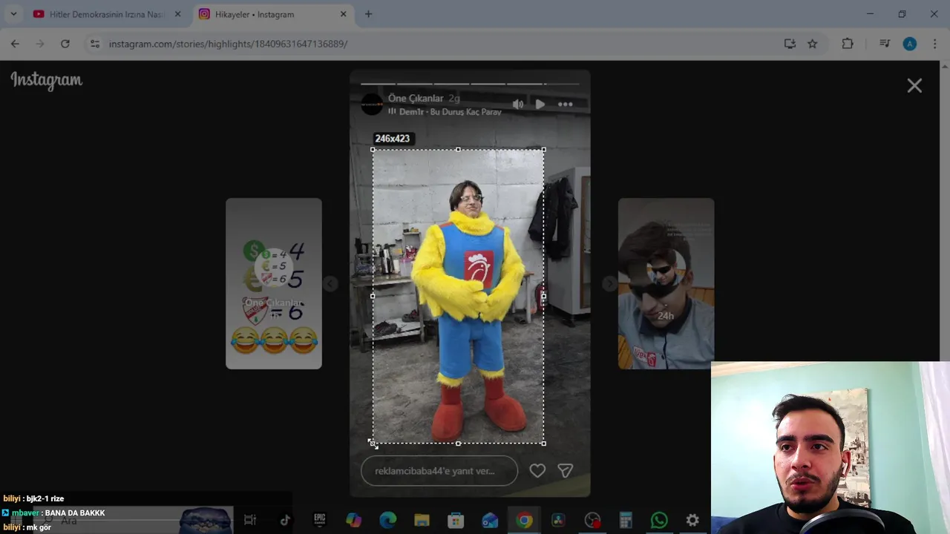Image resolution: width=950 pixels, height=534 pixels.
Task: Close the Hitler Demokrasinin tab
Action: [x=177, y=14]
